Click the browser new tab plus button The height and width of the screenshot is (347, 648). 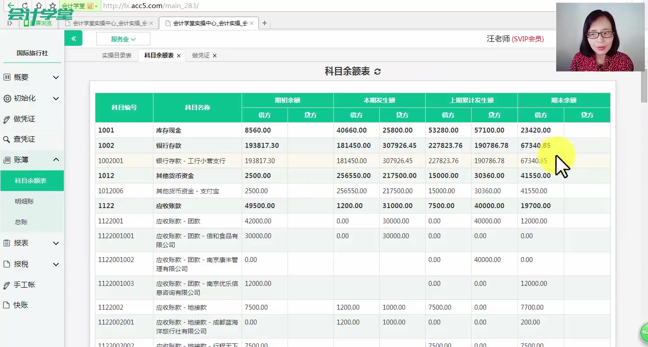point(265,23)
